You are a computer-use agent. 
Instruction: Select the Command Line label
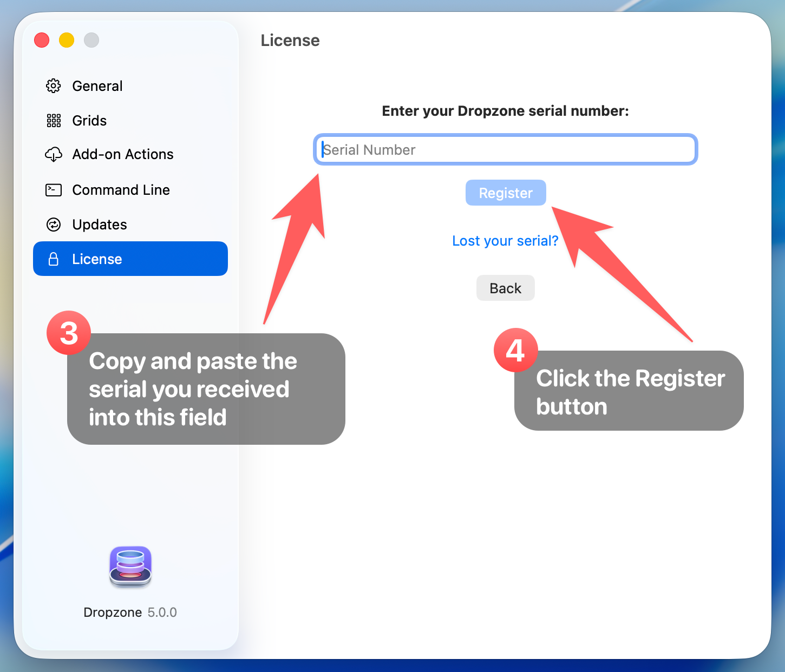[x=121, y=190]
